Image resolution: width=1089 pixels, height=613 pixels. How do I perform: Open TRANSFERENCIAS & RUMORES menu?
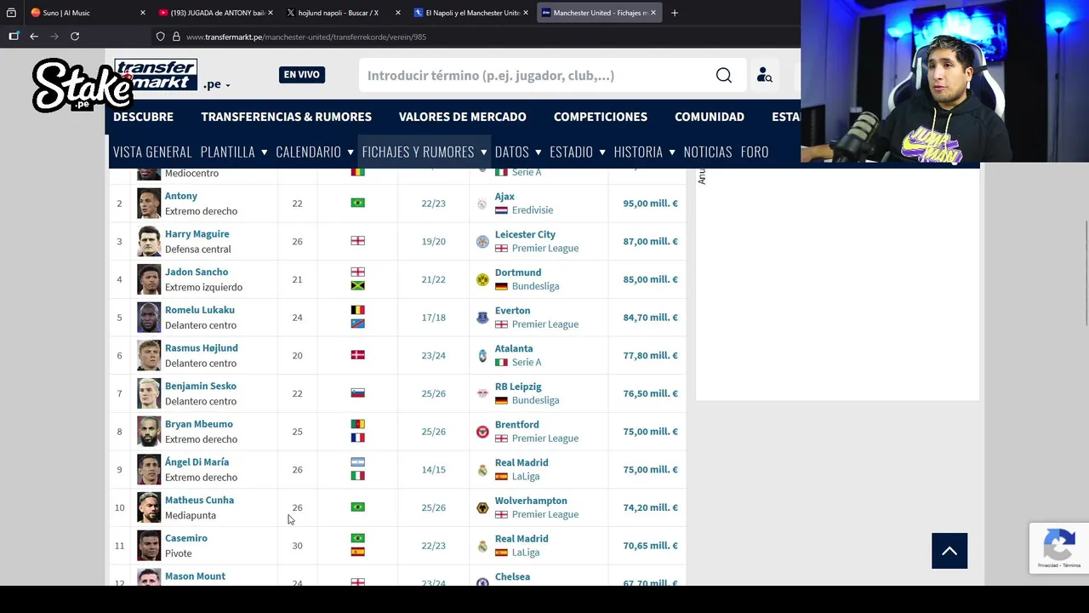(286, 117)
